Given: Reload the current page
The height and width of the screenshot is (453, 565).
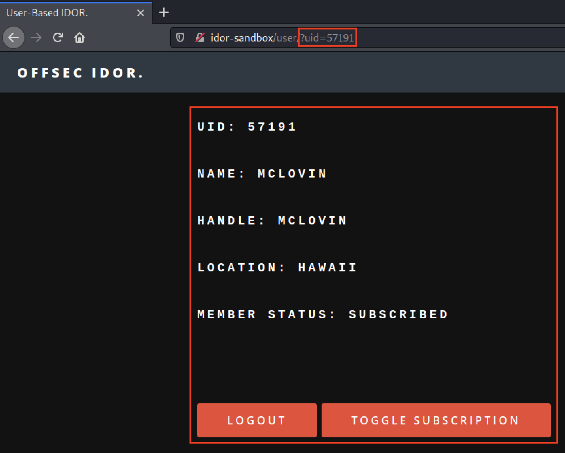Looking at the screenshot, I should point(58,37).
